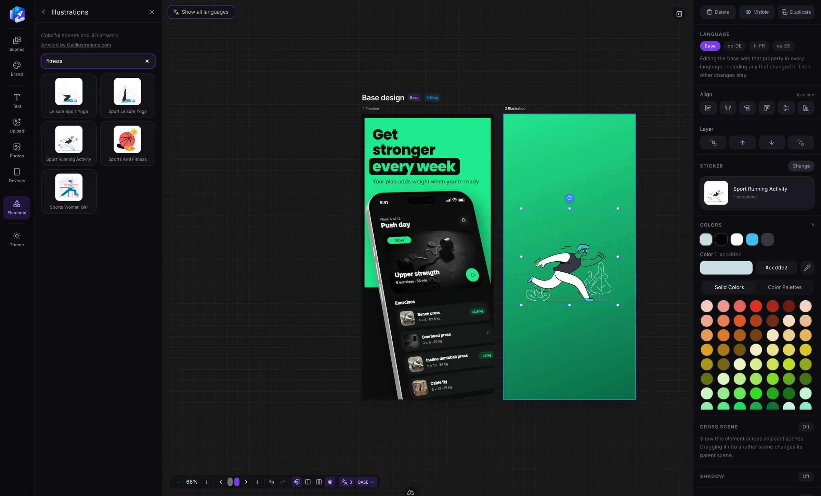This screenshot has width=821, height=496.
Task: Align selected element to top edge
Action: pos(767,108)
